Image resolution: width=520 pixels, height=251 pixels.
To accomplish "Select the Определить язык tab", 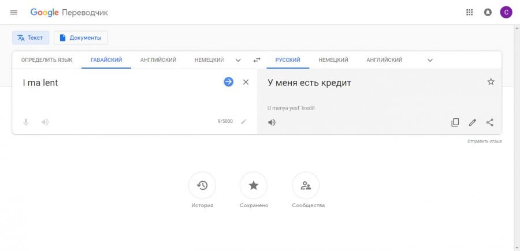I will [47, 60].
